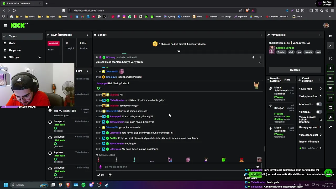This screenshot has height=189, width=336.
Task: Open the notes page icon in the right sidebar
Action: pyautogui.click(x=330, y=78)
